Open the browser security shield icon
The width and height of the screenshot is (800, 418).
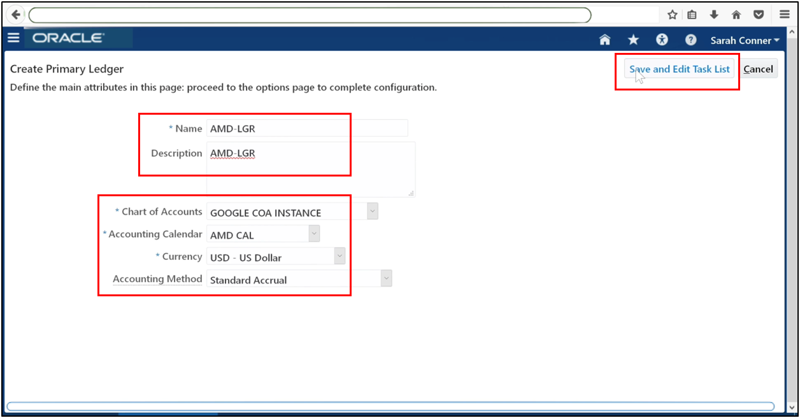[x=758, y=14]
